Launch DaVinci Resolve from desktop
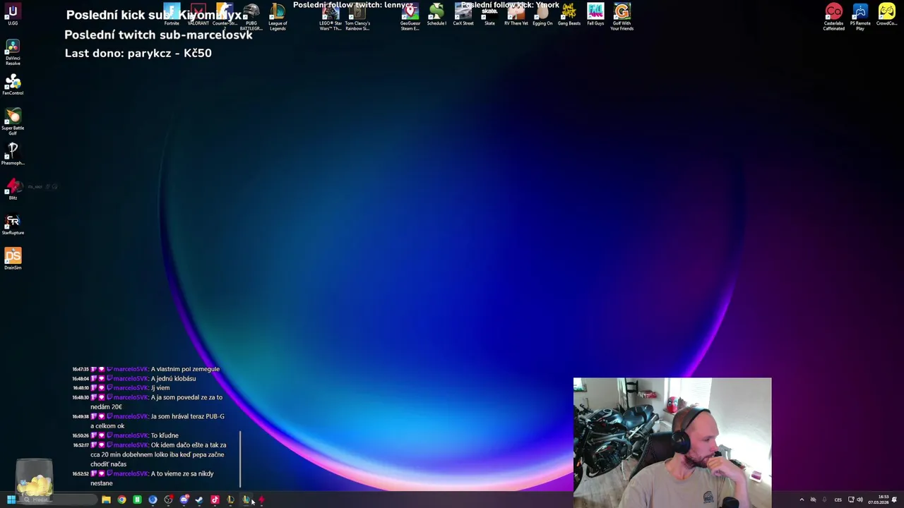904x508 pixels. 13,52
